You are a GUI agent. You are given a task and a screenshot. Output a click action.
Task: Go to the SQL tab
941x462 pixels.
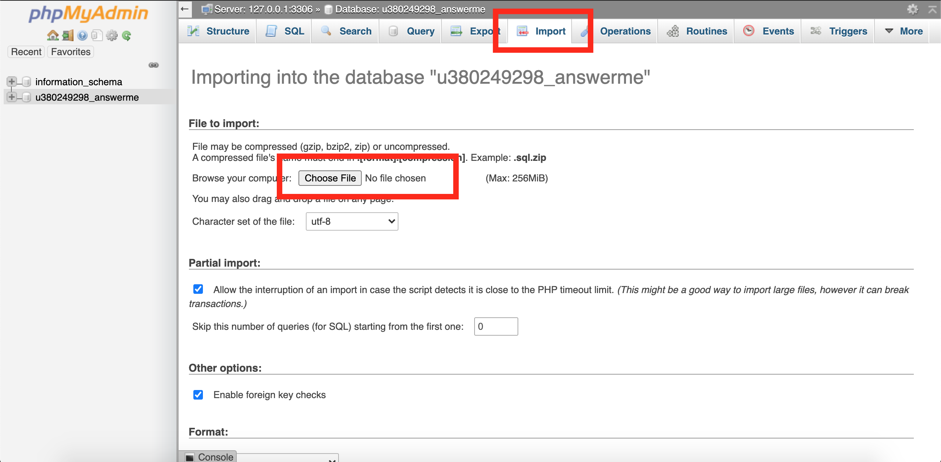pyautogui.click(x=293, y=31)
